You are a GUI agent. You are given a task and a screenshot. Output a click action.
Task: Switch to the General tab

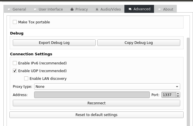click(17, 9)
